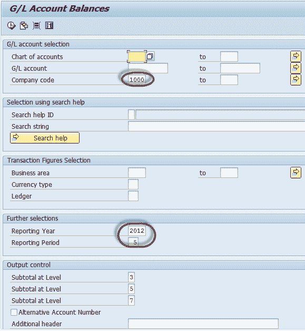Click the Get Variant icon

coord(24,25)
